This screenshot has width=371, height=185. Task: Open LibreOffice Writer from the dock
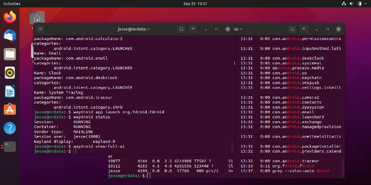[x=10, y=91]
